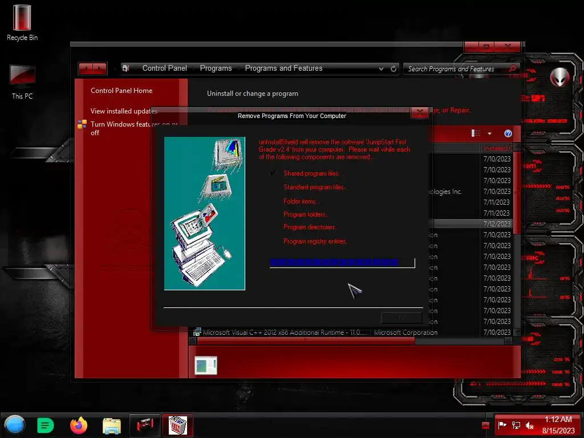
Task: Click Program folders text
Action: pos(306,214)
